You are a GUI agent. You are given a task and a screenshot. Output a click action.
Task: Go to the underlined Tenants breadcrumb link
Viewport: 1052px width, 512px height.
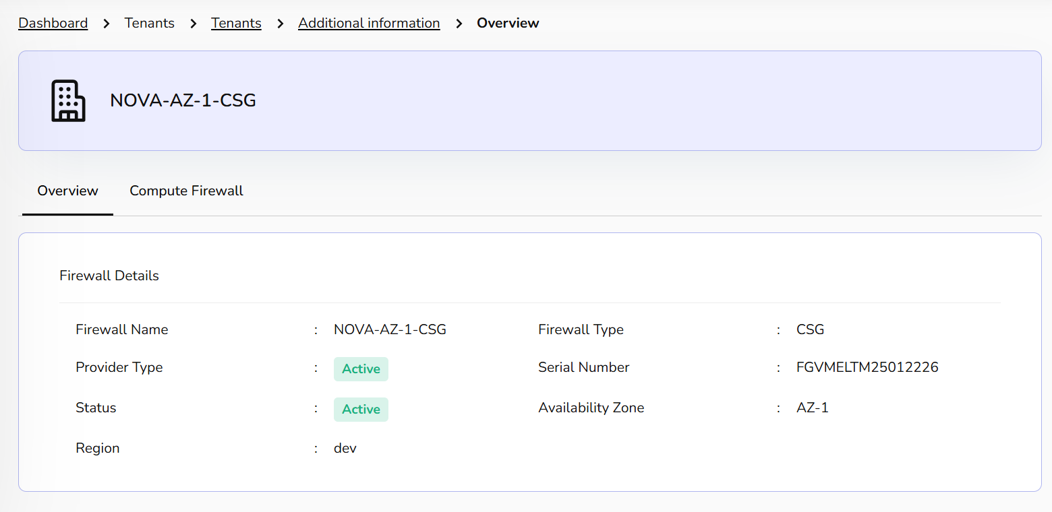point(236,23)
